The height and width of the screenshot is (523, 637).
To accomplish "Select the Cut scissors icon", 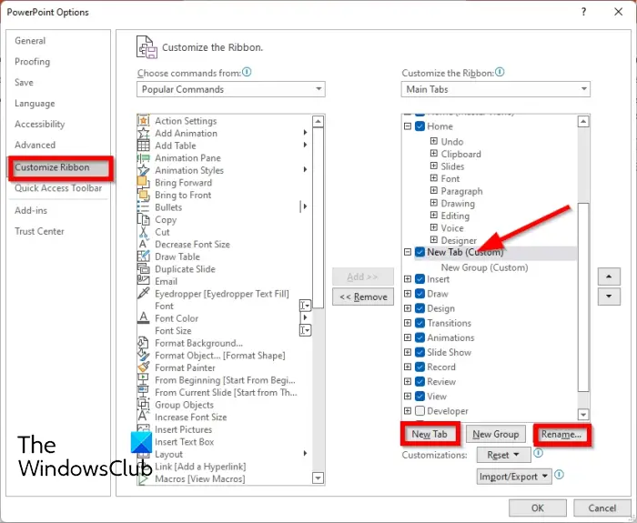I will (x=143, y=232).
